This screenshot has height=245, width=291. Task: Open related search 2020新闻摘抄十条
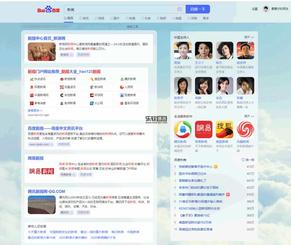(103, 237)
